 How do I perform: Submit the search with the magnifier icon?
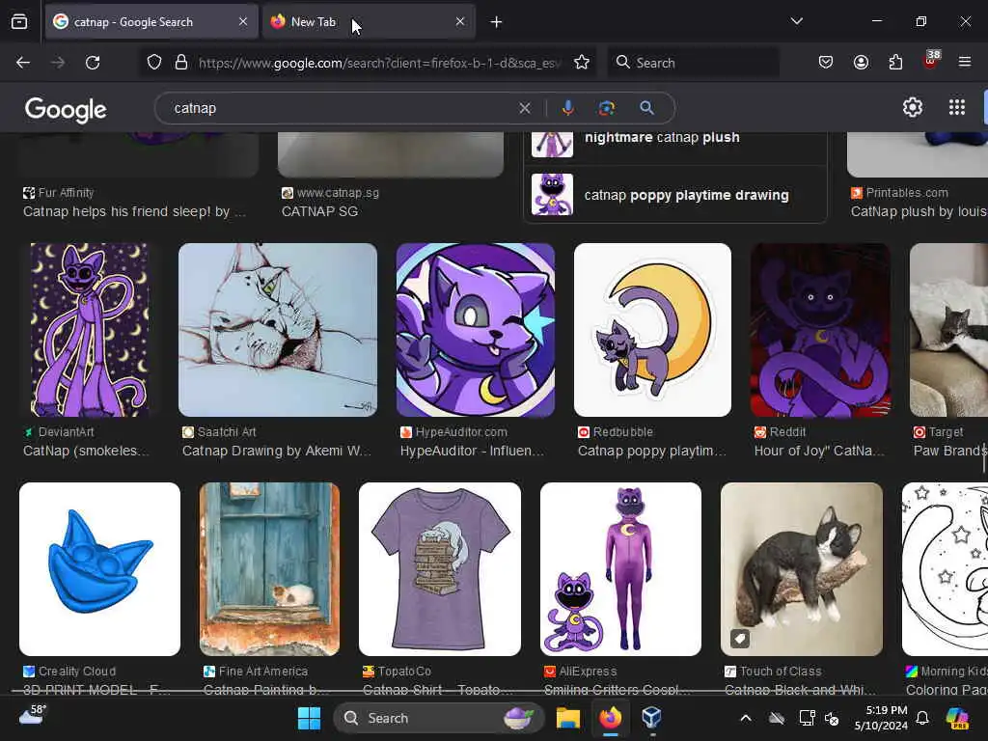point(646,108)
